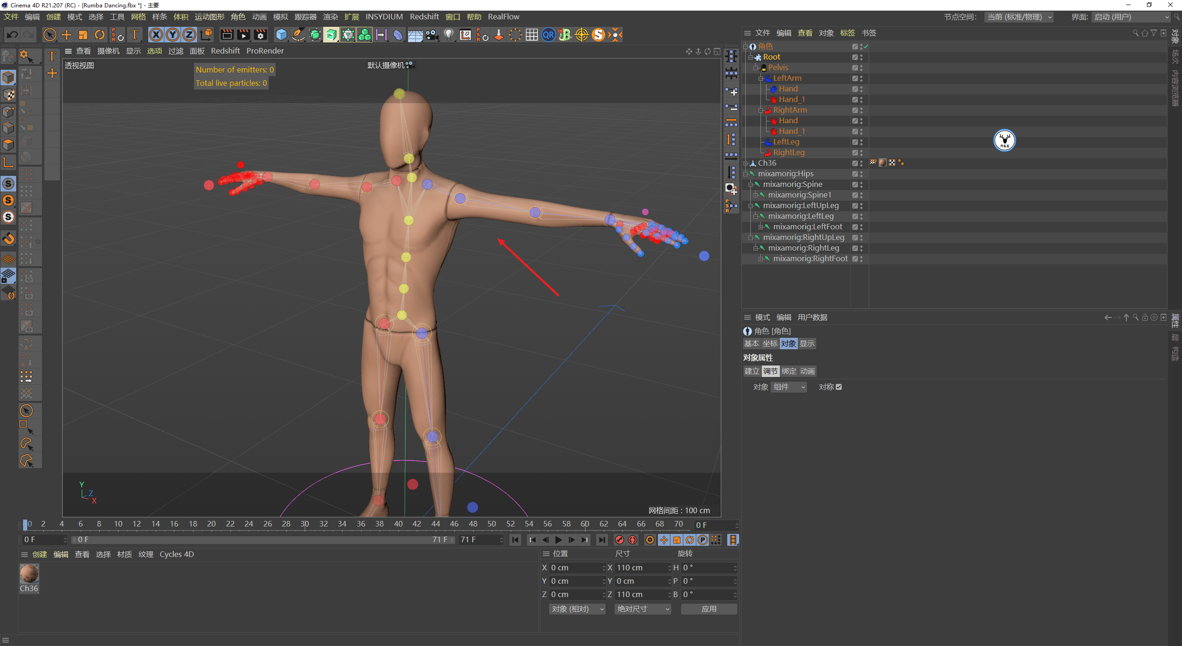Click the 应用 apply button

coord(709,609)
